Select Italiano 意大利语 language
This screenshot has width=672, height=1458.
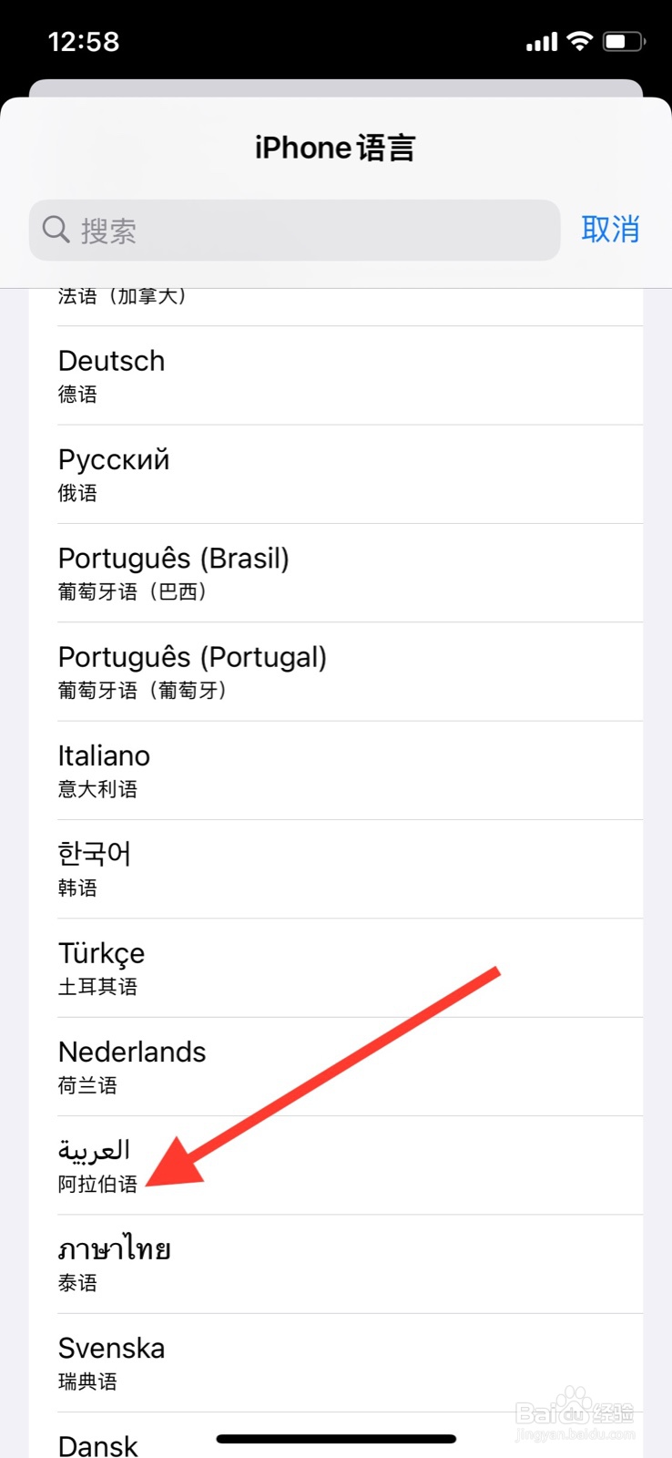pyautogui.click(x=336, y=770)
